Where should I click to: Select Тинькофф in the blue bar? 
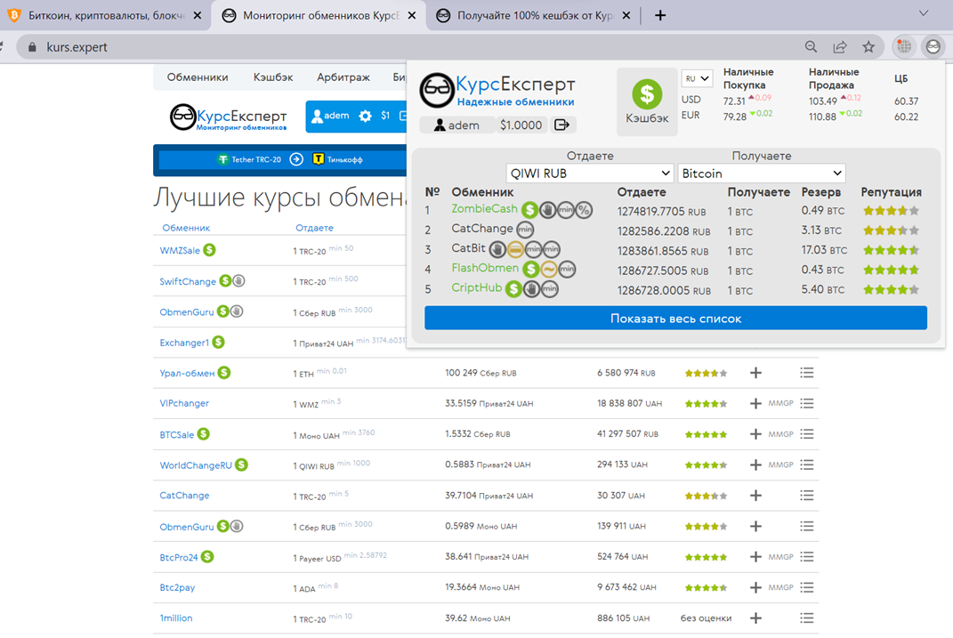pyautogui.click(x=338, y=159)
